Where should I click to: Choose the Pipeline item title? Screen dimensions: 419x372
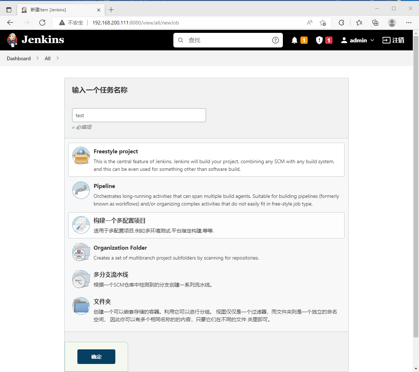point(104,186)
